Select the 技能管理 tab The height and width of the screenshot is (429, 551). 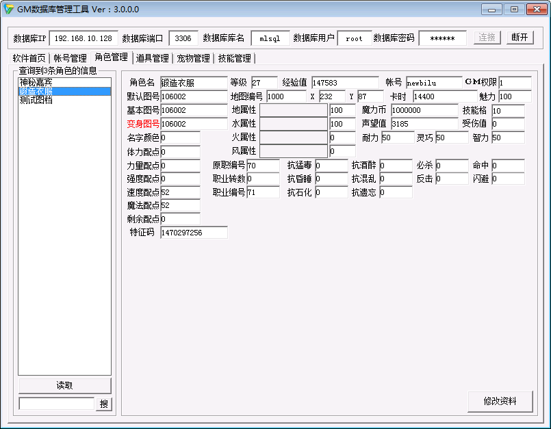pos(234,58)
